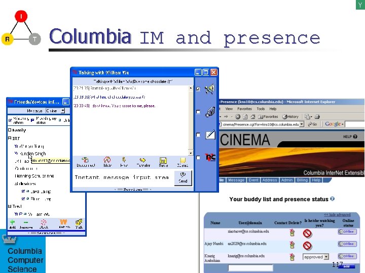Click the Disconnect icon in chat window
Viewport: 365px width, 273px height.
point(85,160)
